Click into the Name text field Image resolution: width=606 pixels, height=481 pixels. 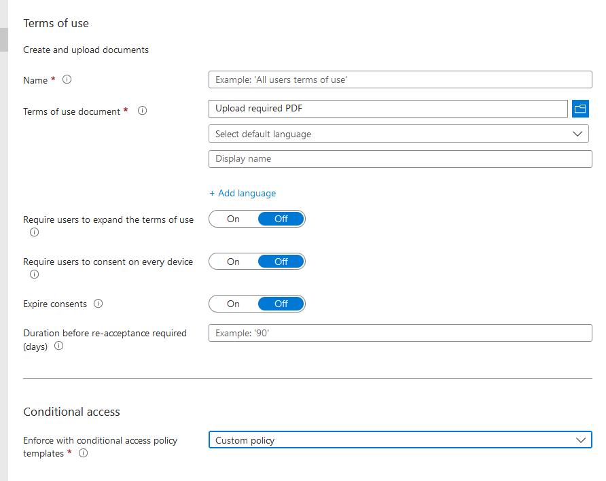pyautogui.click(x=399, y=79)
